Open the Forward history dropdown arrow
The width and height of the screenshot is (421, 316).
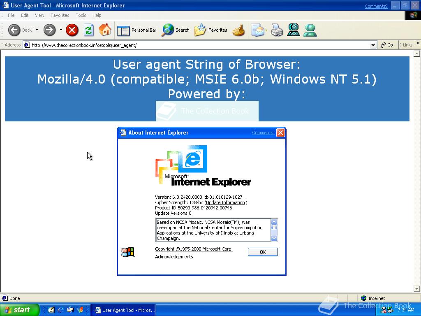(61, 30)
